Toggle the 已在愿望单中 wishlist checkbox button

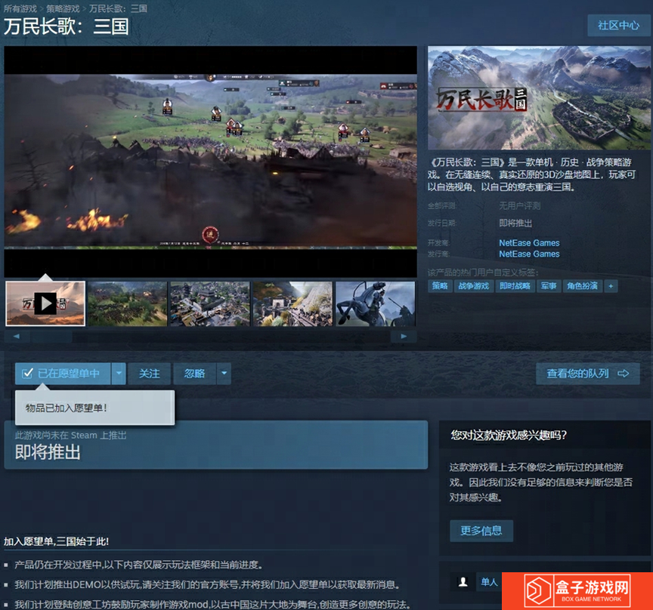point(63,373)
